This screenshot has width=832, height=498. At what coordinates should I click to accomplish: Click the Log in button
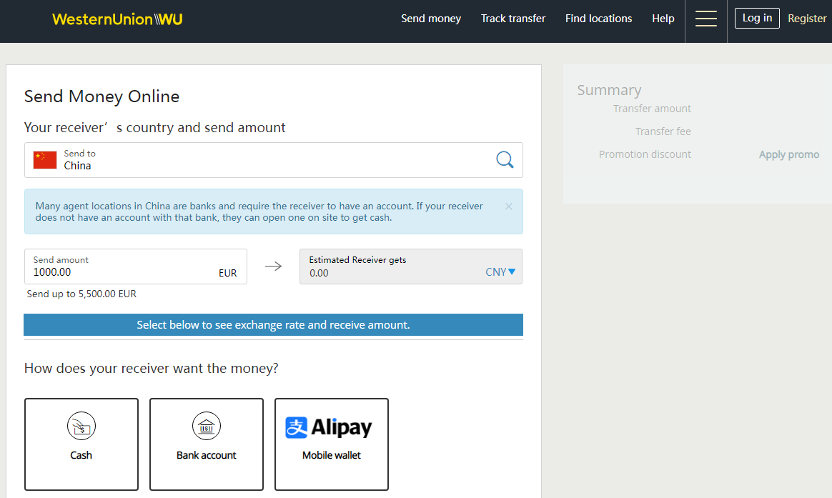(x=757, y=18)
